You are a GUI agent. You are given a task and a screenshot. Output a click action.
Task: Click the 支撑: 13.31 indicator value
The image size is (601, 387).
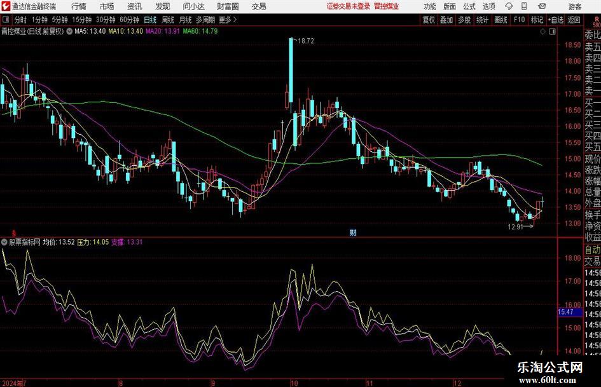tap(127, 242)
